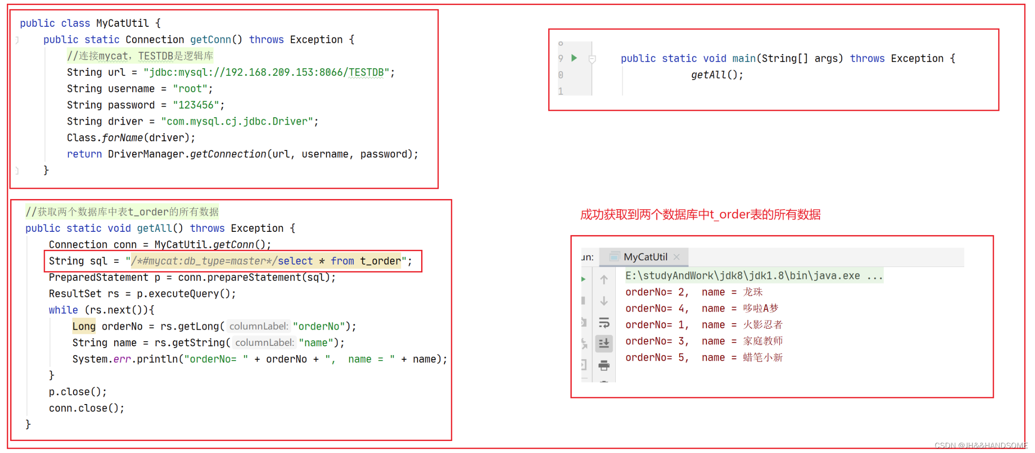Rerun the program from the Run panel

pyautogui.click(x=583, y=279)
